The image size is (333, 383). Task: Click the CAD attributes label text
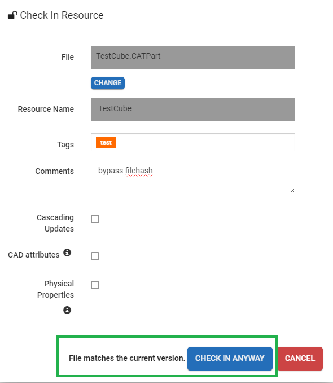pos(34,255)
